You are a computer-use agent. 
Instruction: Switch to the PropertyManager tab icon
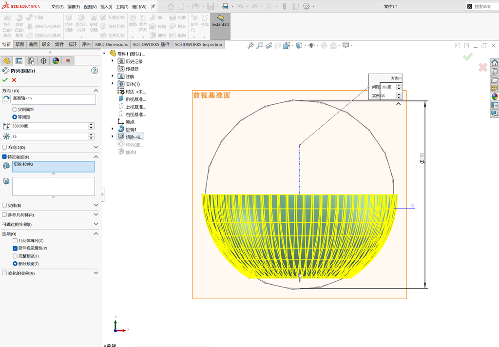(19, 61)
